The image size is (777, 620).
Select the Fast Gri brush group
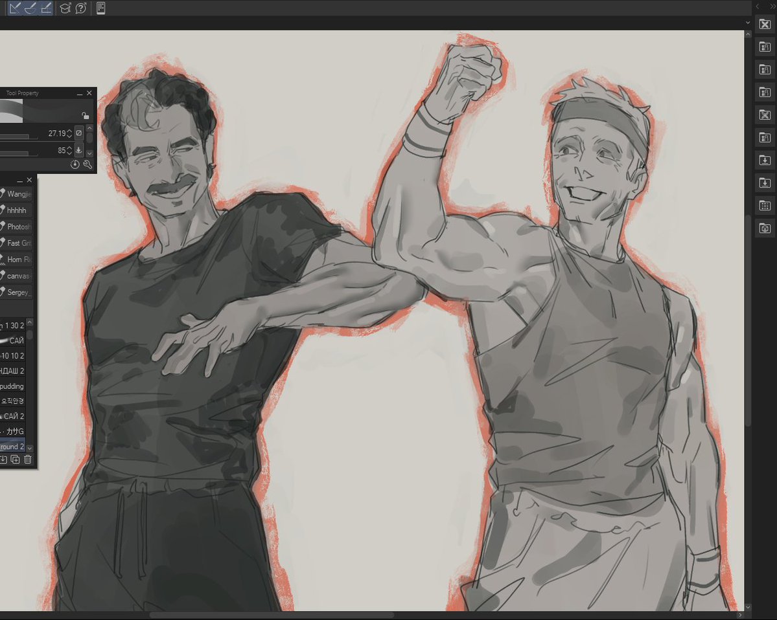(16, 243)
